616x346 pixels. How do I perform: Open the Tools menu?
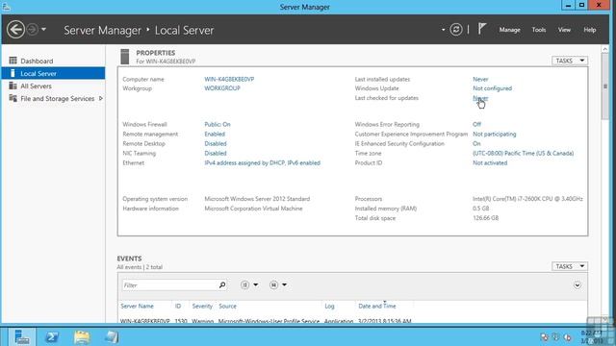(539, 30)
